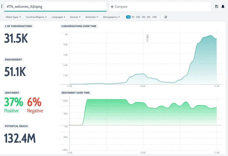Open the Languages dropdown
Screen dimensions: 228x156
[x=58, y=17]
